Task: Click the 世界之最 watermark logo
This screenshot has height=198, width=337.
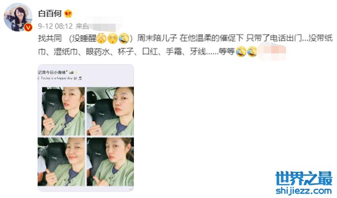Action: tap(304, 178)
